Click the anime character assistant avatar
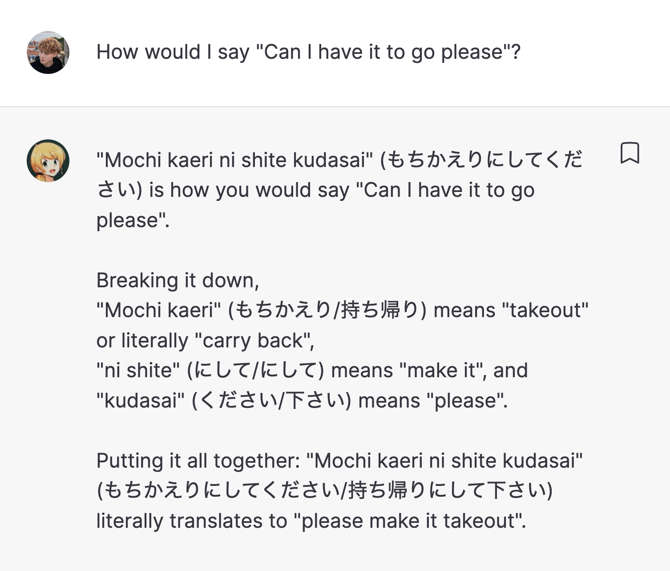 tap(48, 161)
